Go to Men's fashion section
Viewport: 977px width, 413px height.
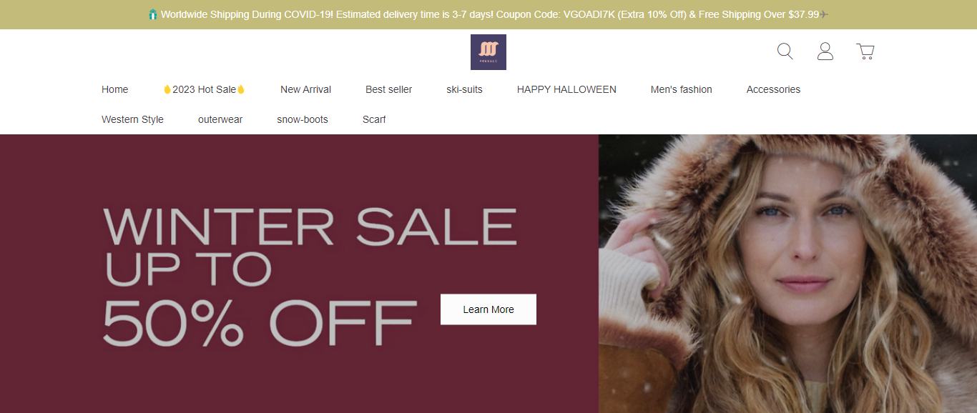682,89
